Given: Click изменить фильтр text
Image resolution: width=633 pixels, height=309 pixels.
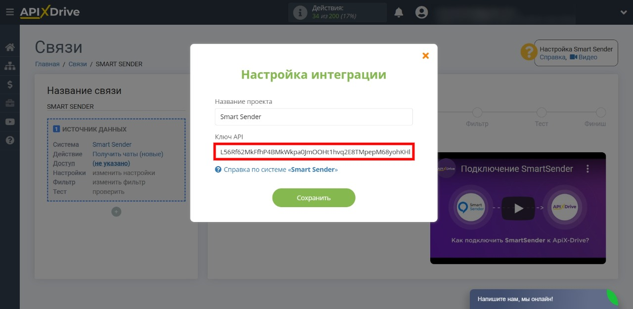Looking at the screenshot, I should [x=119, y=182].
